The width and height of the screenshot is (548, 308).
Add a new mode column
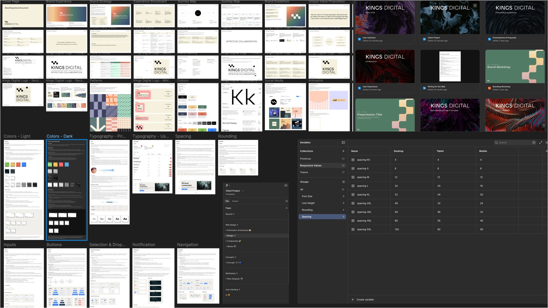(x=546, y=151)
